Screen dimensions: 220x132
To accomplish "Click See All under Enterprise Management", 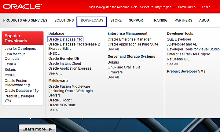I will click(x=114, y=49).
